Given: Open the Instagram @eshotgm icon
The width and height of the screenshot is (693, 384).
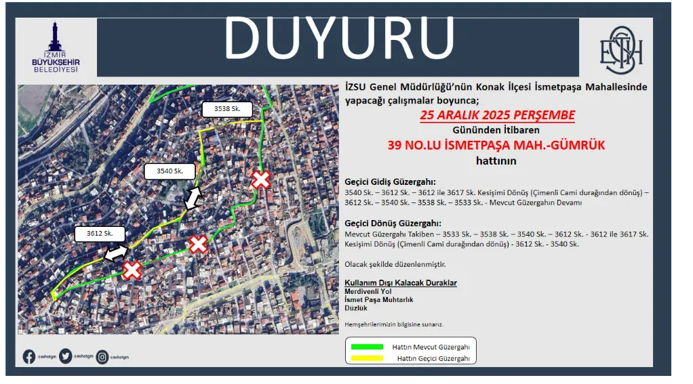Looking at the screenshot, I should coord(102,357).
